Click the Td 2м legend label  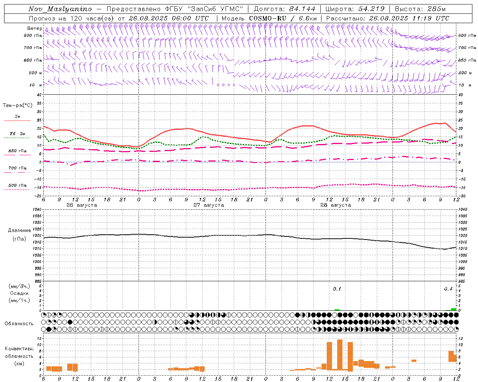[x=17, y=134]
